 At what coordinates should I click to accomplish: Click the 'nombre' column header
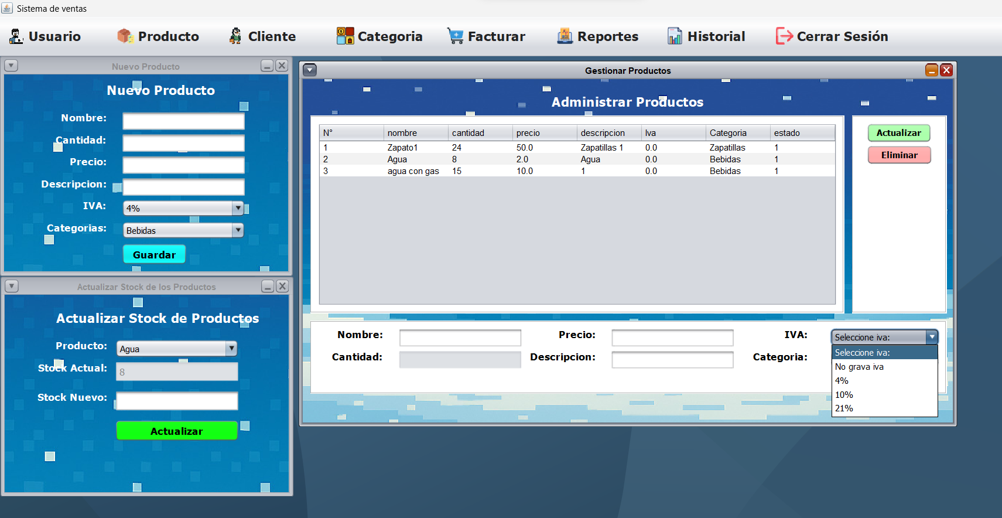point(416,133)
